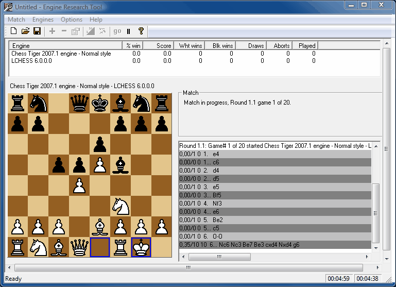This screenshot has width=396, height=287.
Task: Open the Engines menu
Action: 43,20
